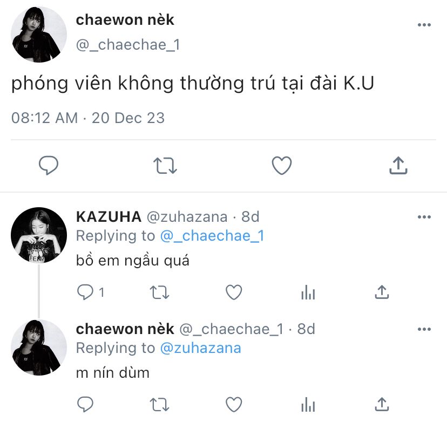
Task: Open the @_chaechae_1 mention link in KAZUHA's reply
Action: click(212, 236)
